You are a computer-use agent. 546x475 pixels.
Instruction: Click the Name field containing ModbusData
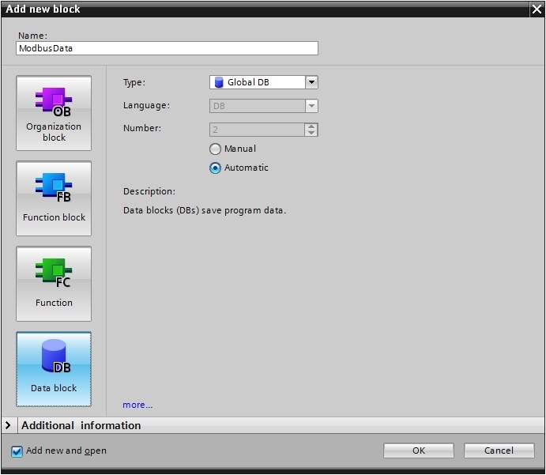(x=167, y=48)
